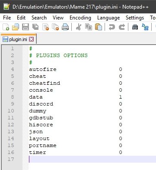The image size is (156, 170).
Task: Paste clipboard with Paste icon
Action: (99, 27)
